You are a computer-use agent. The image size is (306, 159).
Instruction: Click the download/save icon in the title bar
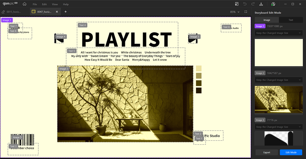(x=261, y=4)
